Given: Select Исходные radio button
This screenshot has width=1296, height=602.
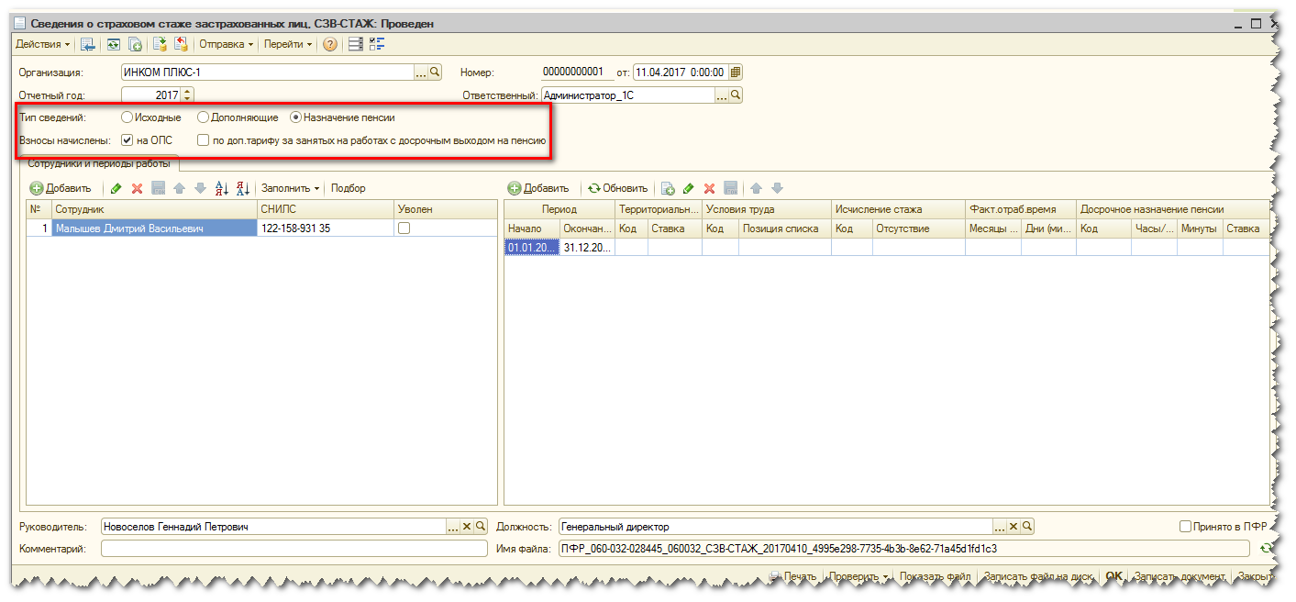Looking at the screenshot, I should [127, 117].
